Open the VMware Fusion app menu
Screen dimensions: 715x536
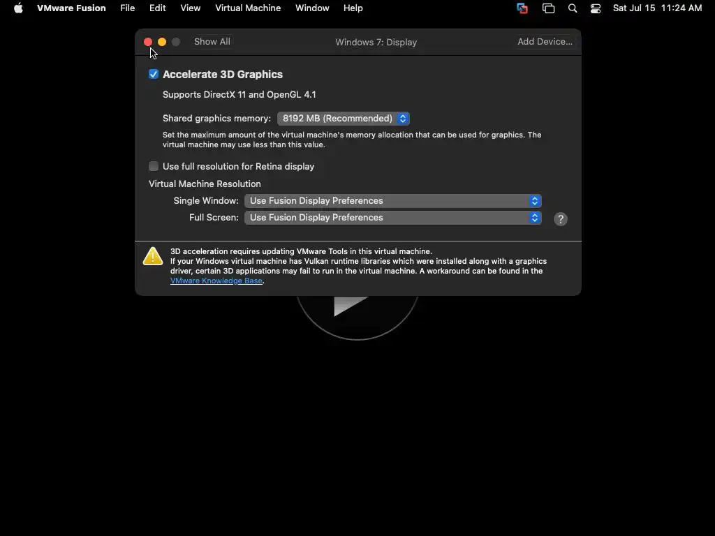(71, 8)
